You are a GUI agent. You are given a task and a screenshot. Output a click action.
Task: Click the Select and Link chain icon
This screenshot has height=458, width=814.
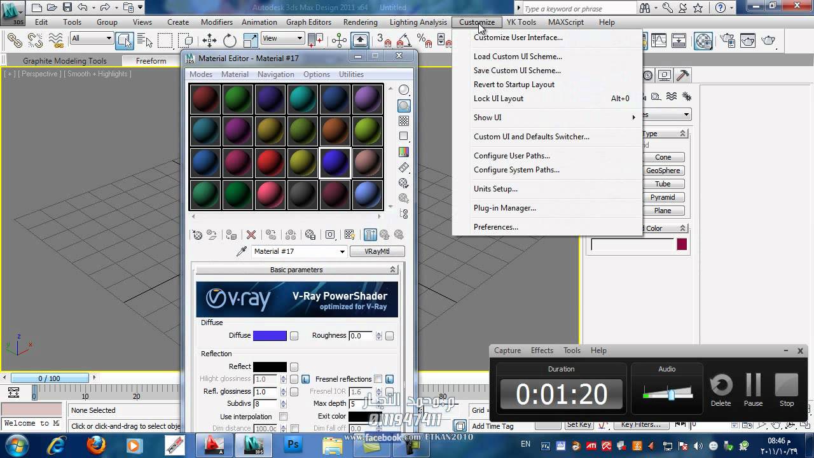(14, 40)
